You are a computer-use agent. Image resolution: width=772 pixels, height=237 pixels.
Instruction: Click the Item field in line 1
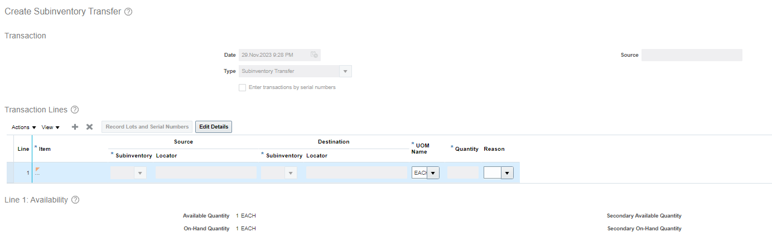coord(71,173)
